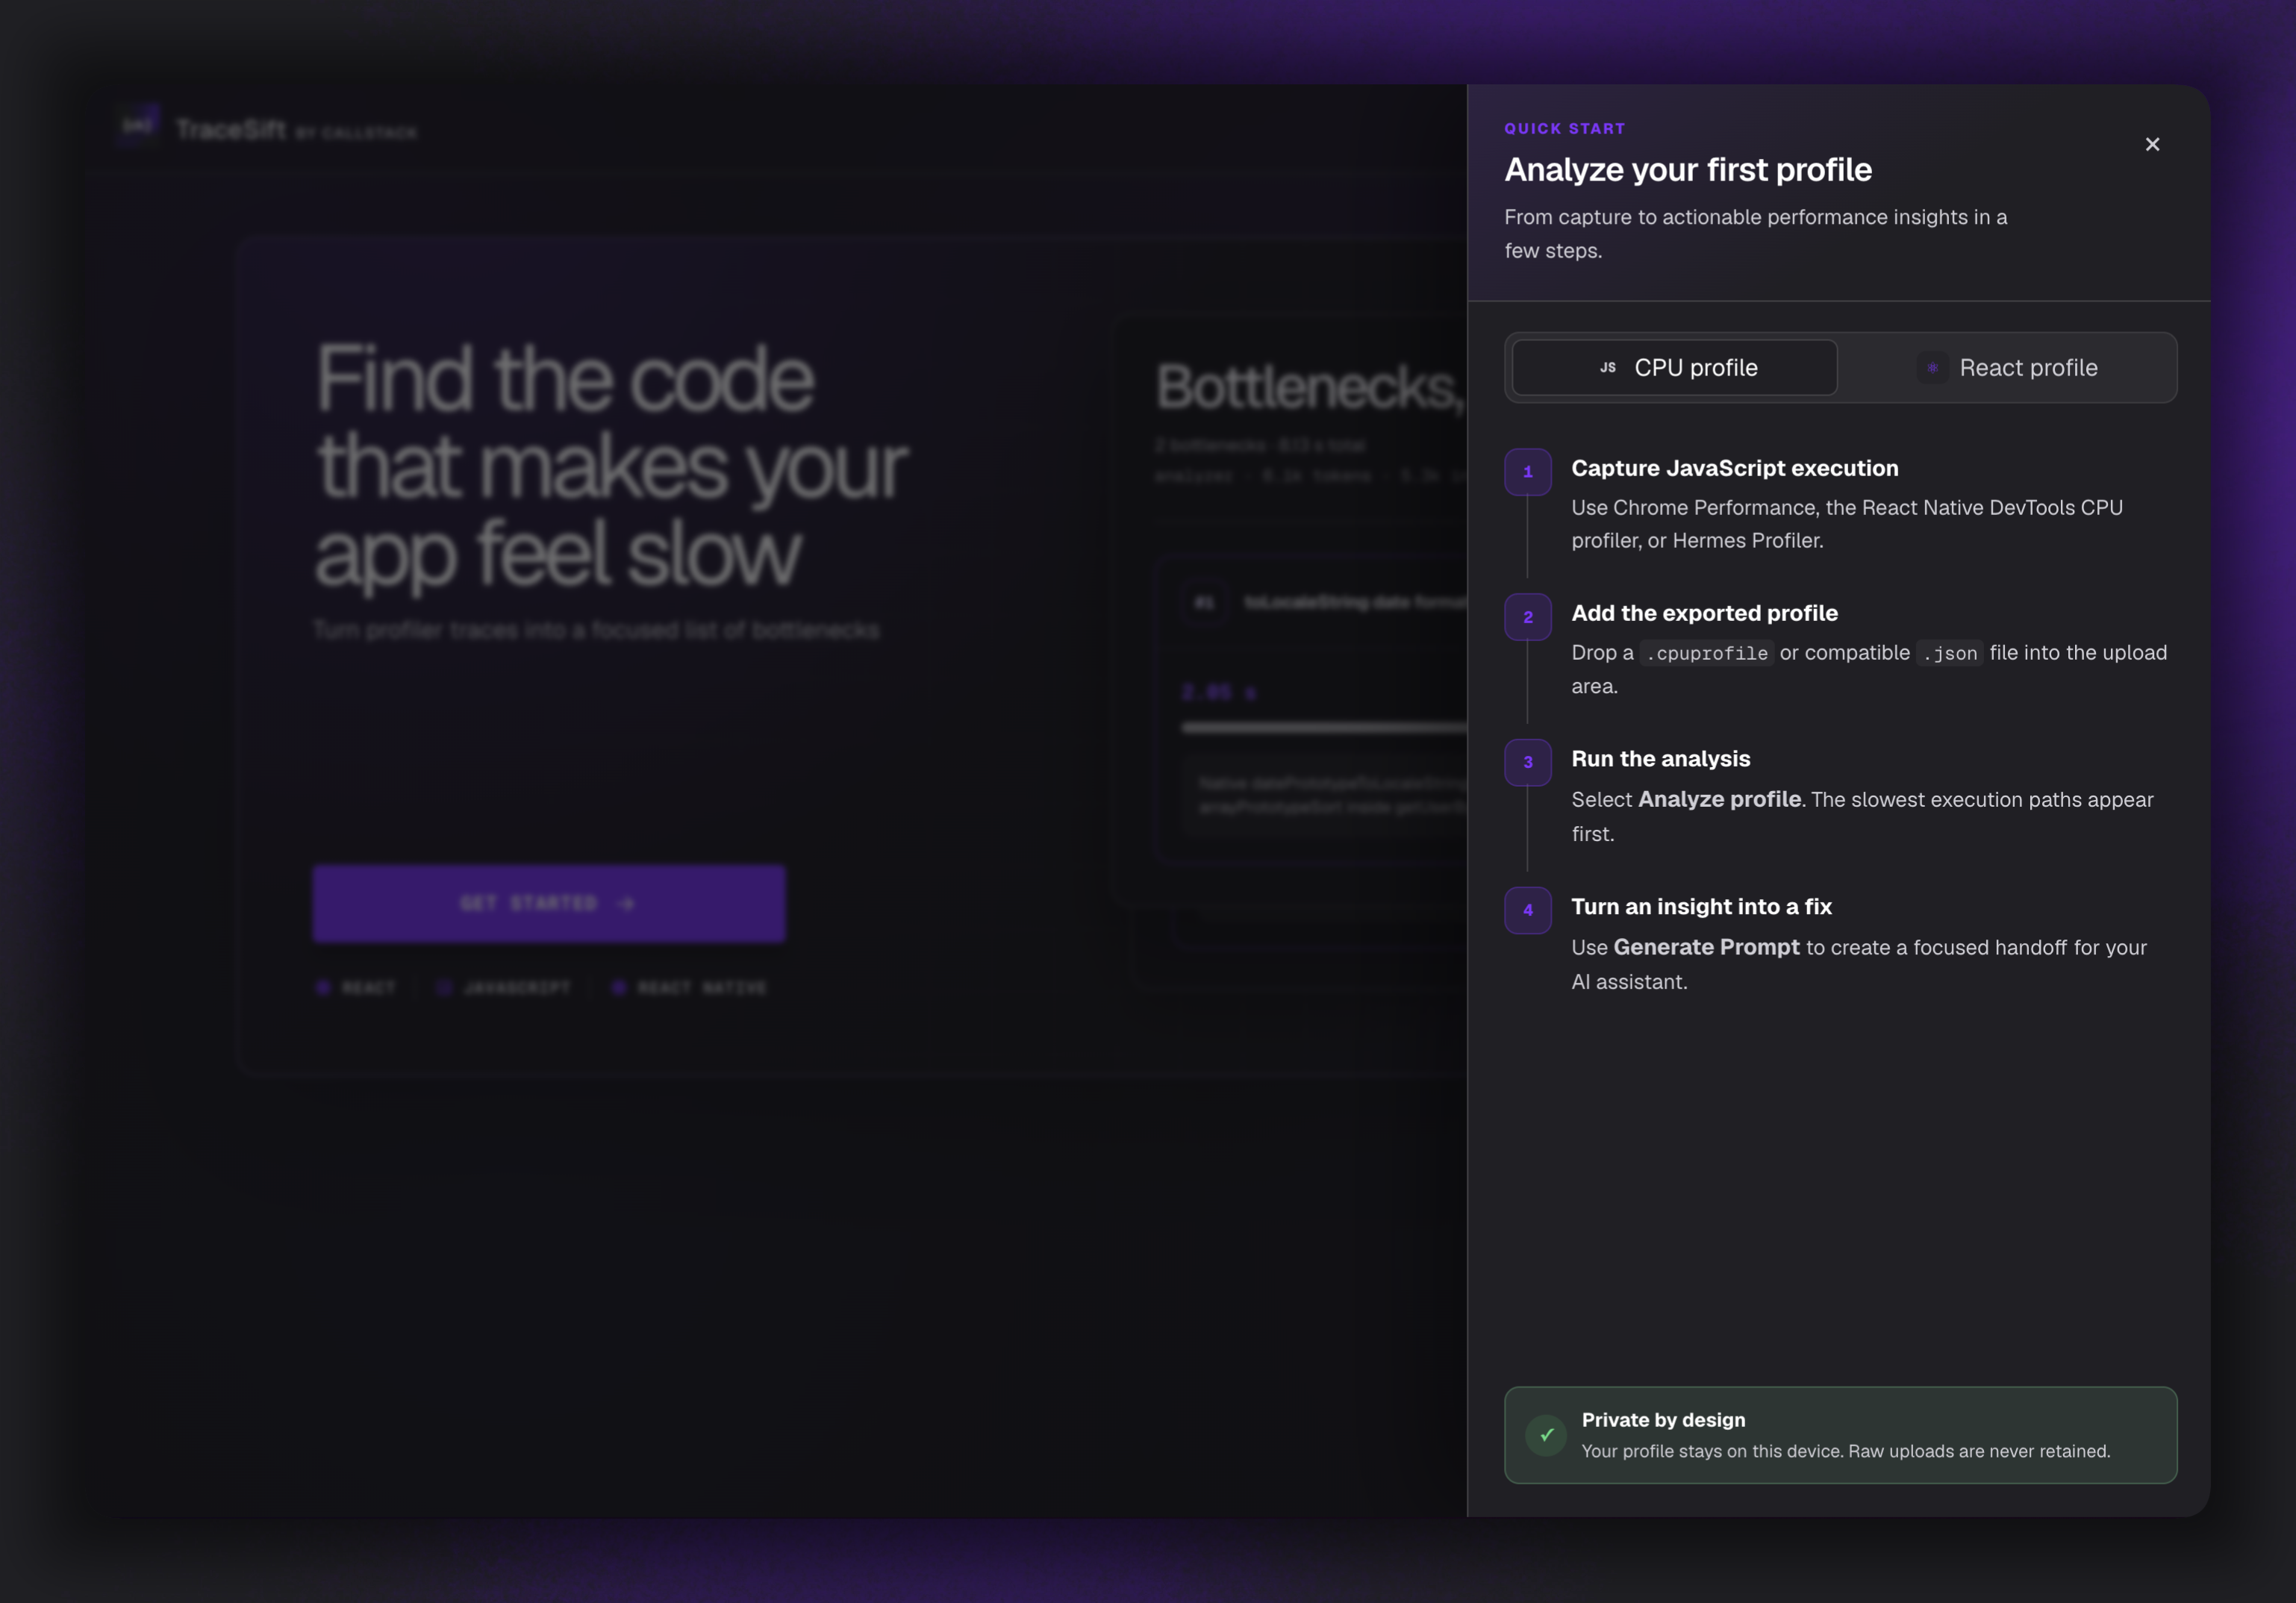Click the 'Add the exported profile' heading
Image resolution: width=2296 pixels, height=1603 pixels.
(x=1705, y=613)
